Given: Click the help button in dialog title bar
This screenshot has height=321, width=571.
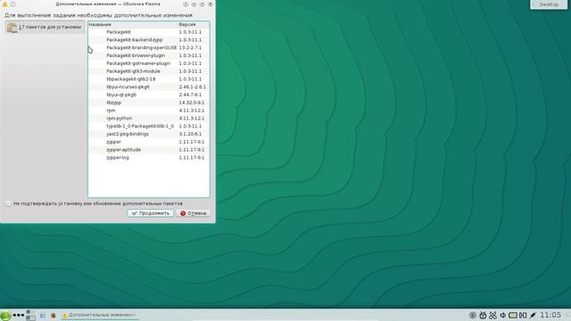Looking at the screenshot, I should tap(186, 4).
